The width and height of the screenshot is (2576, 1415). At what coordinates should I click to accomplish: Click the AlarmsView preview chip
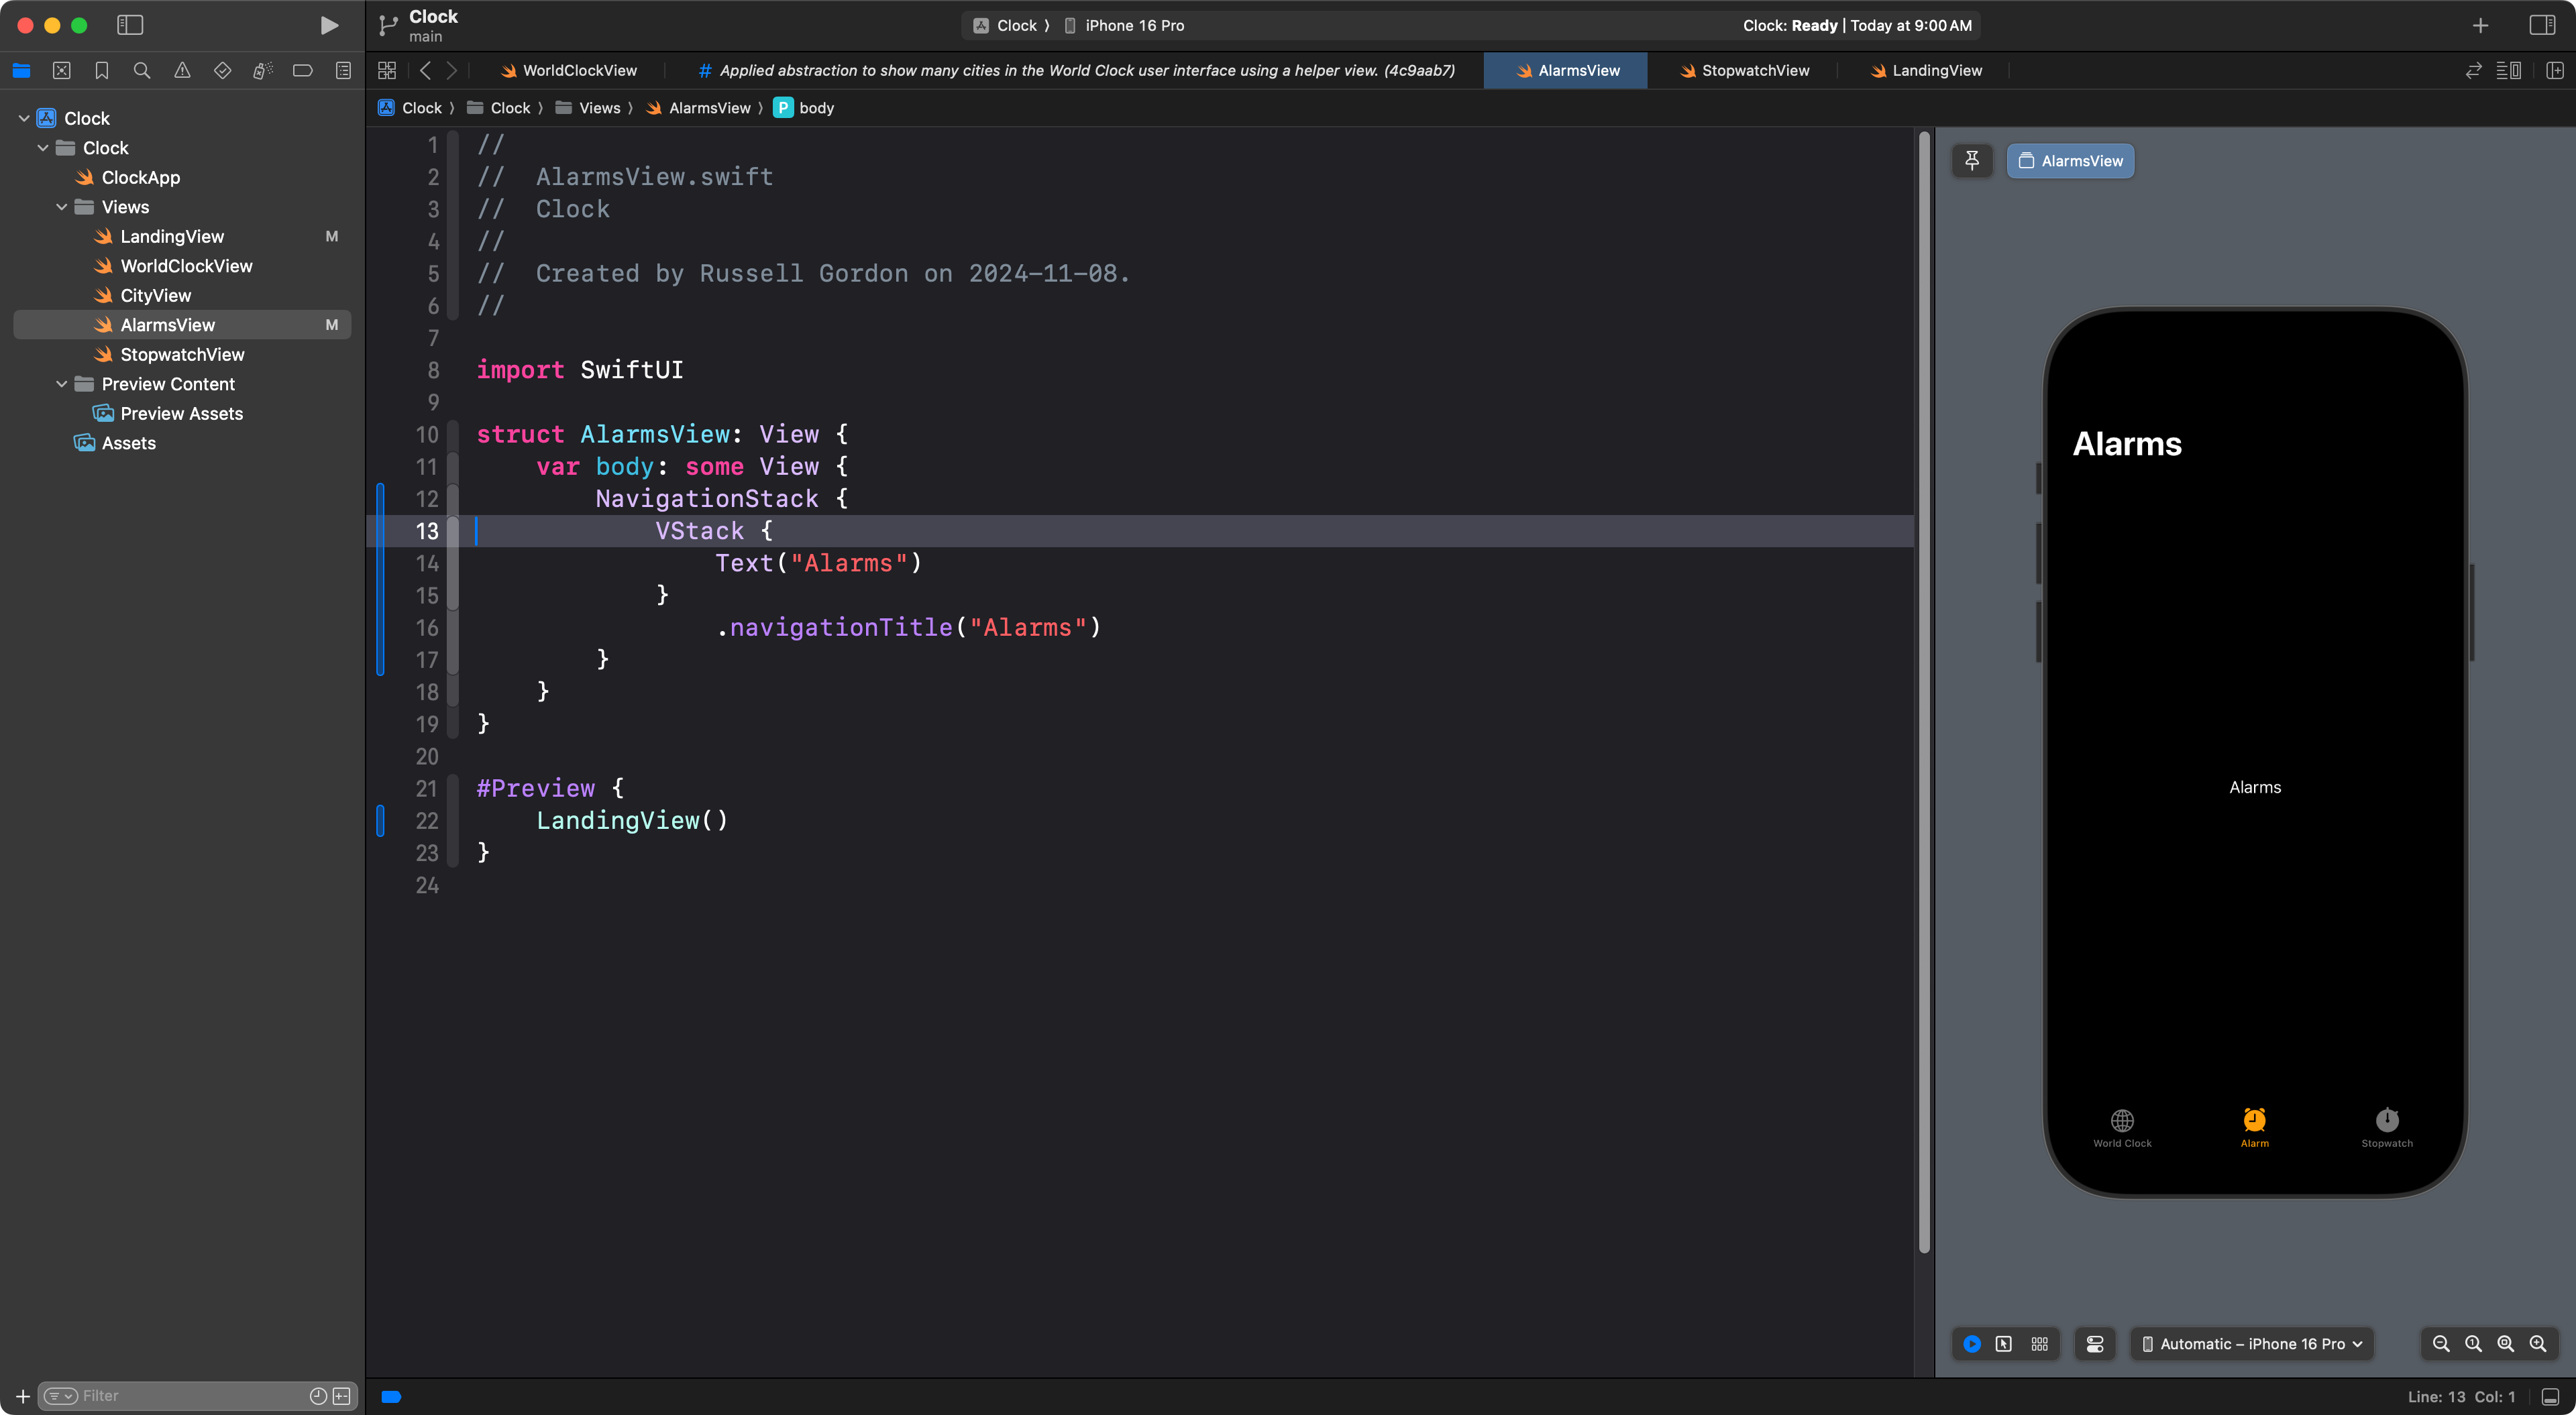(2070, 160)
